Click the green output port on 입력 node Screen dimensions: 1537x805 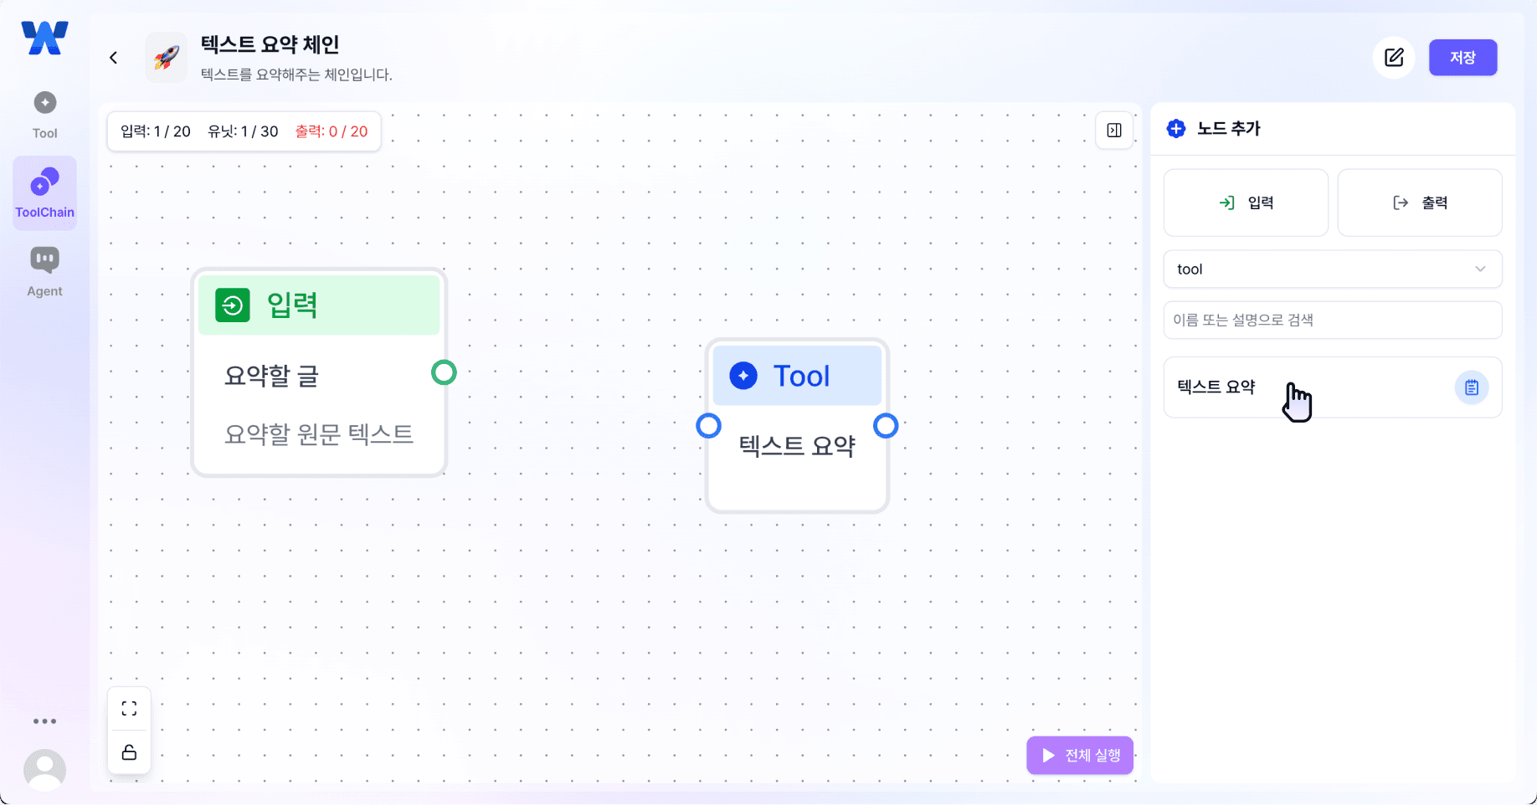coord(444,372)
